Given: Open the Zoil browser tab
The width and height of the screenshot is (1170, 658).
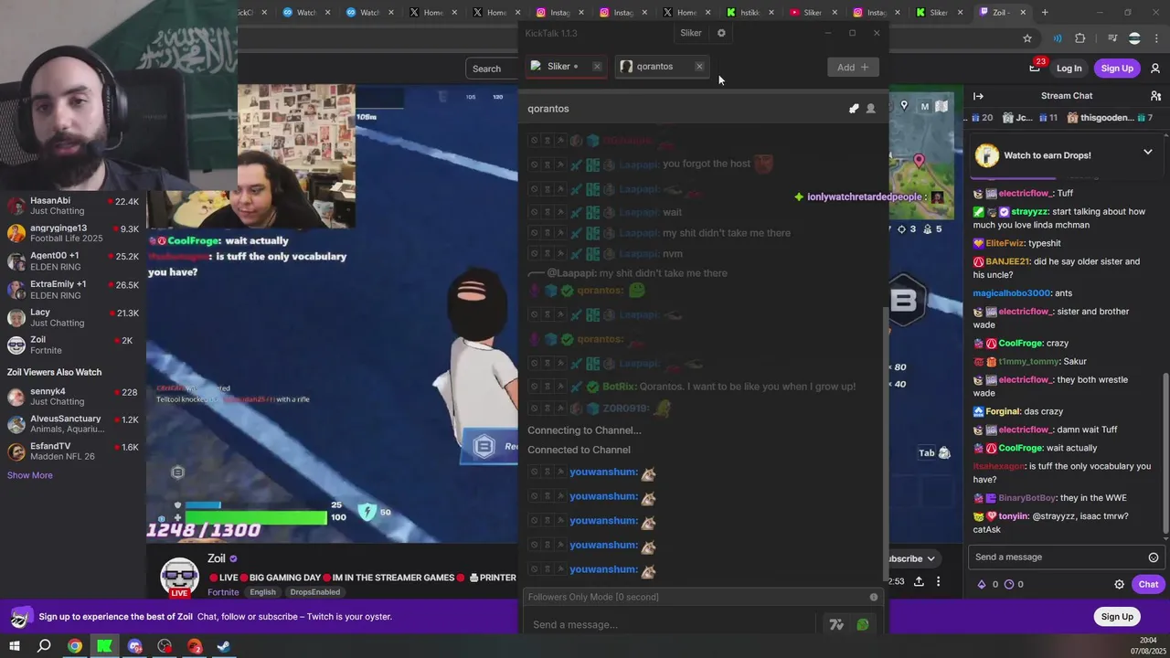Looking at the screenshot, I should tap(1003, 13).
